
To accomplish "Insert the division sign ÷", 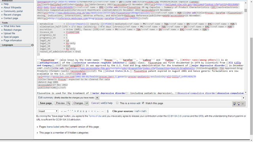I will pyautogui.click(x=95, y=111).
